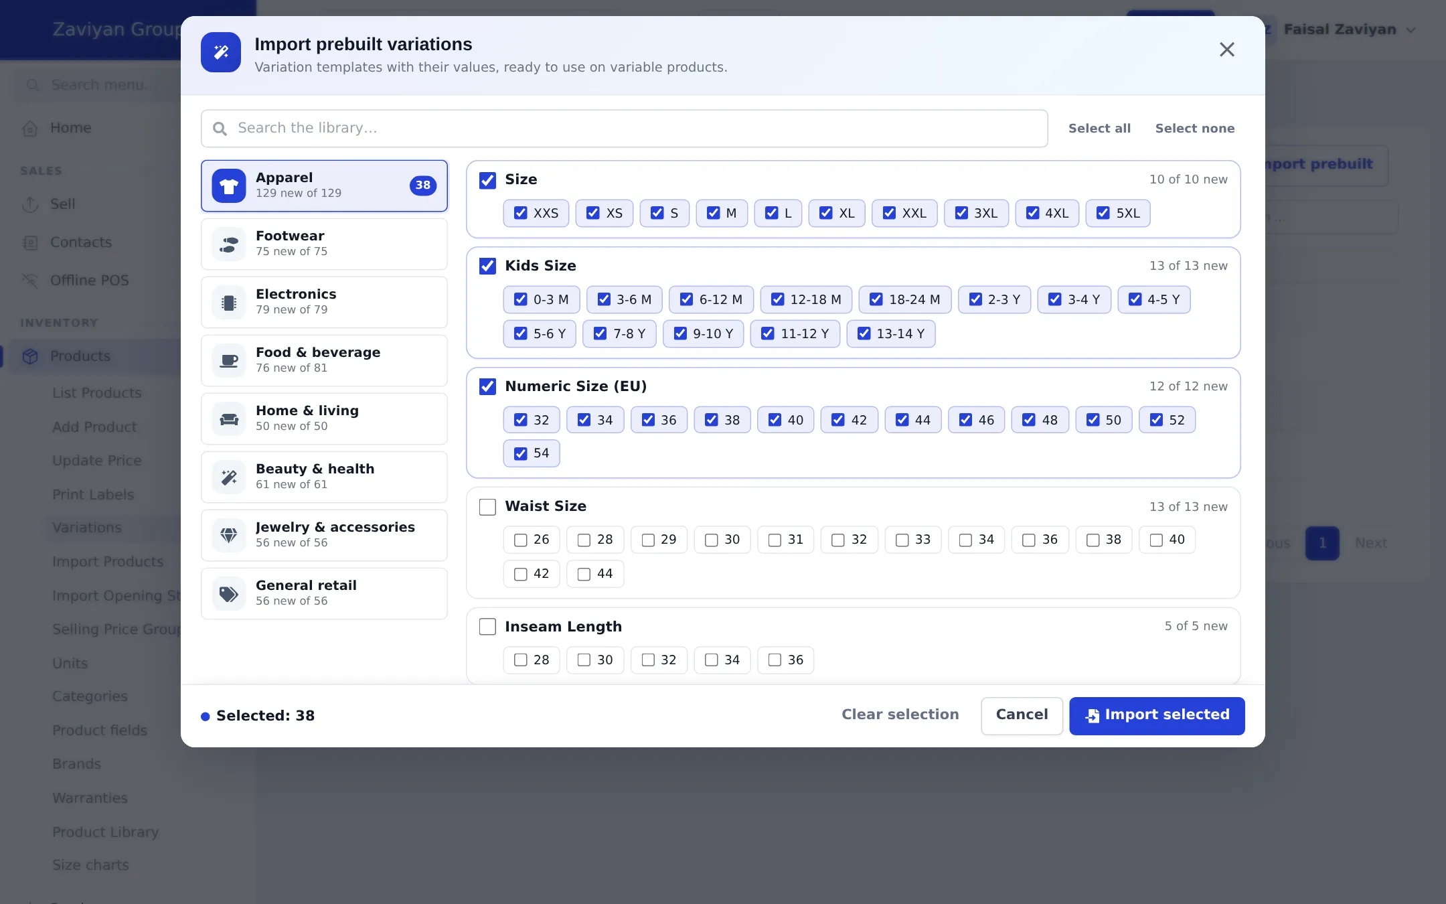Click Select none
The height and width of the screenshot is (904, 1446).
pyautogui.click(x=1194, y=129)
